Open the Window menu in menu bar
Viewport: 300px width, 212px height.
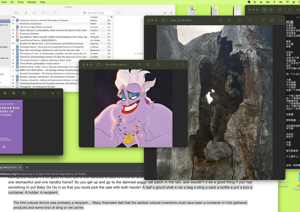coord(32,2)
